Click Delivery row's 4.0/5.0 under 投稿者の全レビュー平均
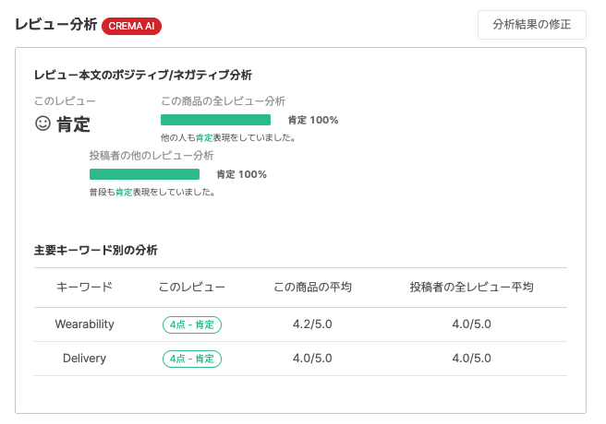This screenshot has height=424, width=606. tap(471, 358)
